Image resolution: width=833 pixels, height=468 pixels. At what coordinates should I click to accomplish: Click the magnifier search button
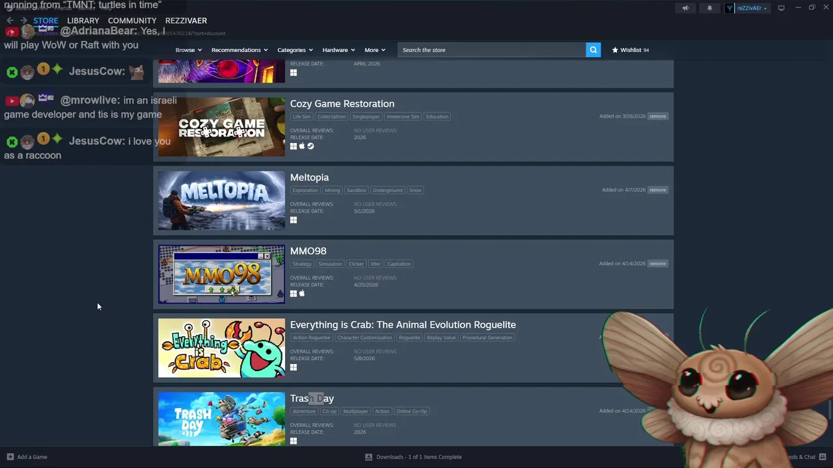(x=593, y=50)
